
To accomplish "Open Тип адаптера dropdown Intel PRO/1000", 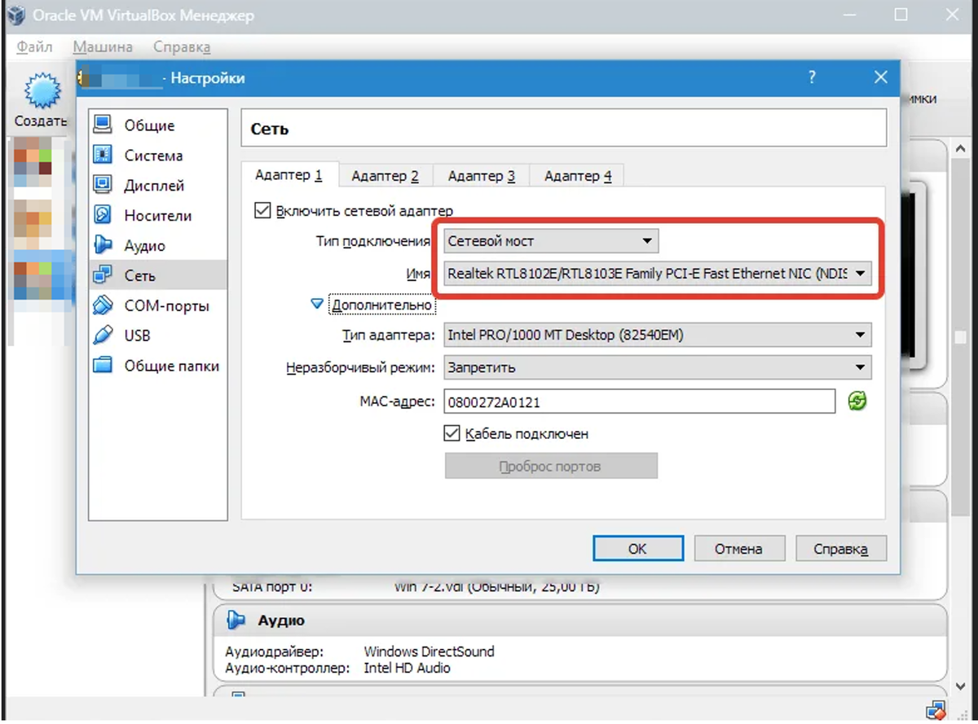I will (x=658, y=335).
